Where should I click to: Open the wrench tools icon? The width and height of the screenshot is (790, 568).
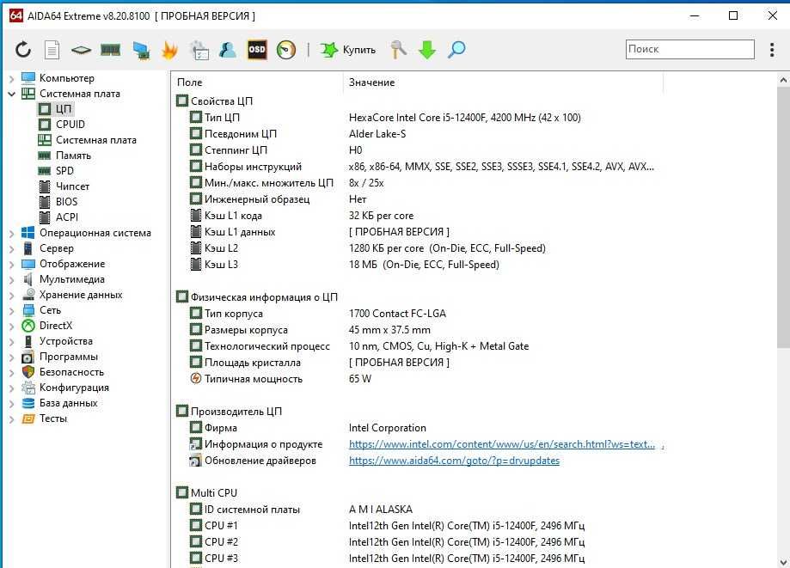click(398, 49)
